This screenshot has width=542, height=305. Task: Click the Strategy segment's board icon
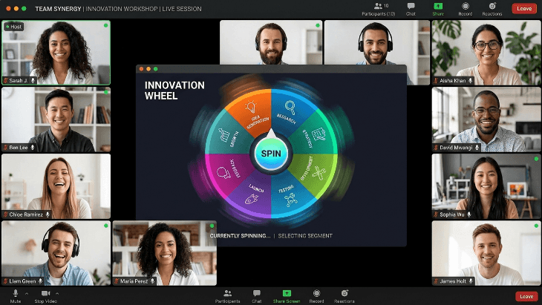tap(319, 134)
